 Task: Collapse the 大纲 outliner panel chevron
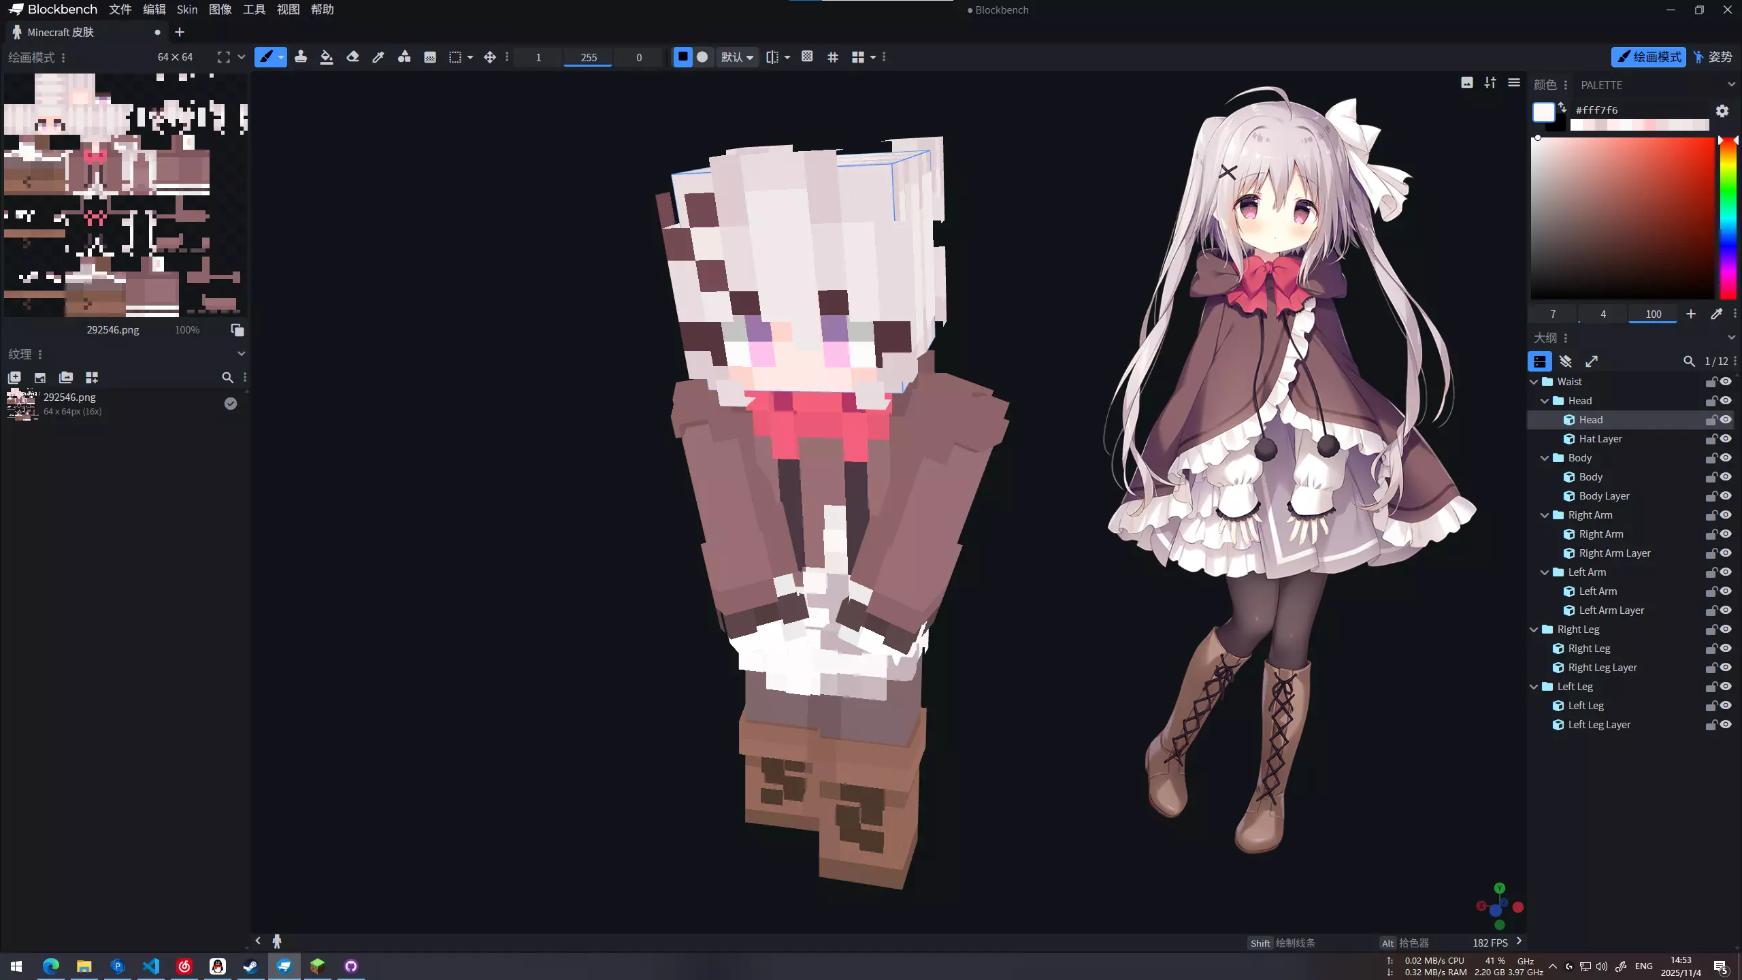point(1731,338)
